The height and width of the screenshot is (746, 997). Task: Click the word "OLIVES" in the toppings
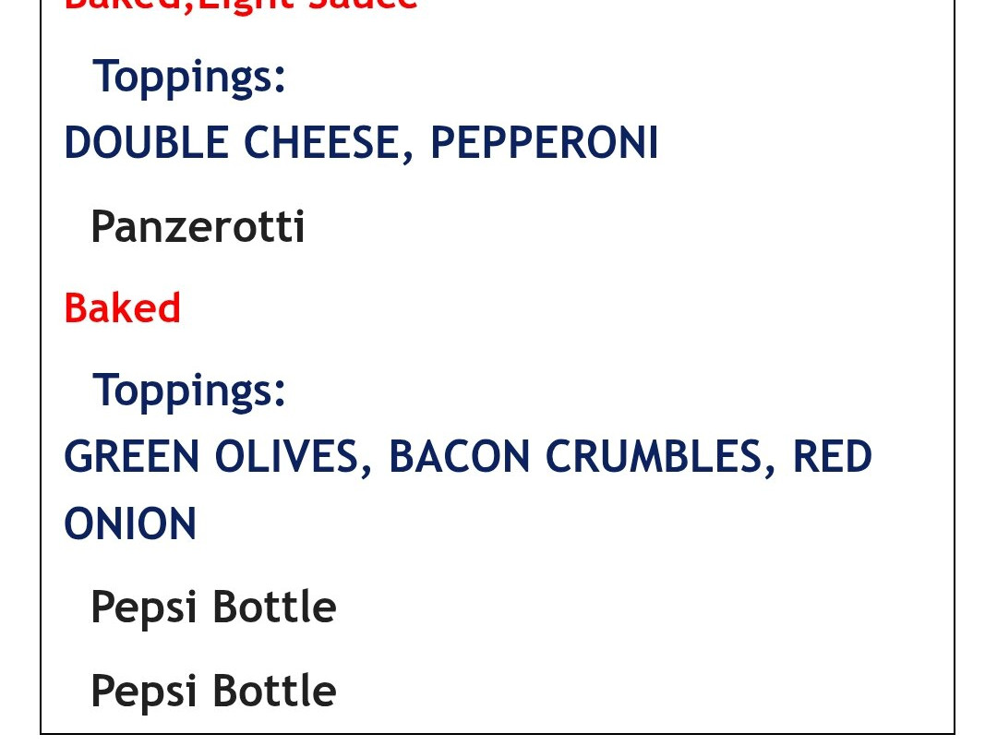(286, 457)
